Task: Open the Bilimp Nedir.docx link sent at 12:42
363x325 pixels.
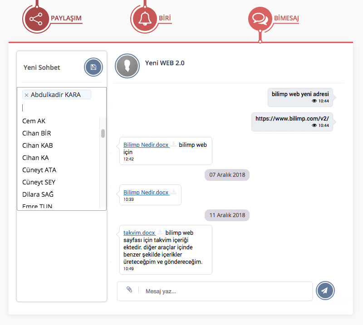Action: tap(146, 145)
